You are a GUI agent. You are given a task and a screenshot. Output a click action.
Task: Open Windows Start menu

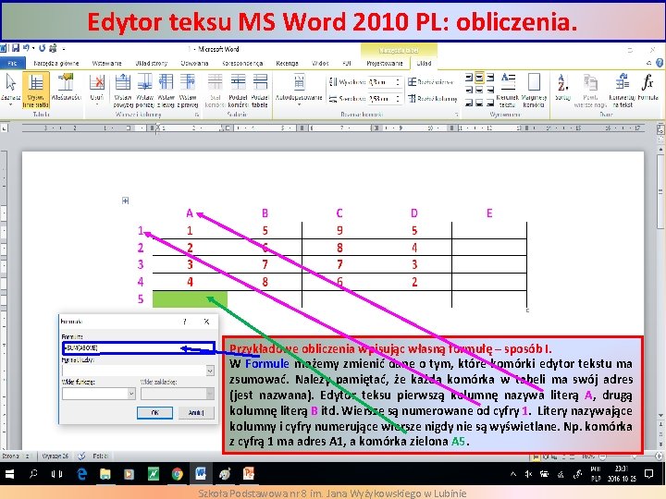9,474
